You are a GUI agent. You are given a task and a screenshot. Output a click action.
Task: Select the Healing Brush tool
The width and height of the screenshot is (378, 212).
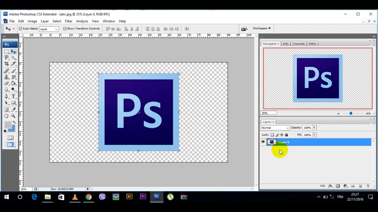(6, 71)
